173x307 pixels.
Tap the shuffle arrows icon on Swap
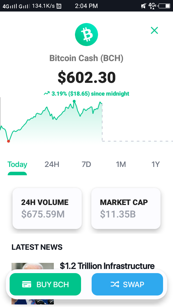click(x=115, y=284)
